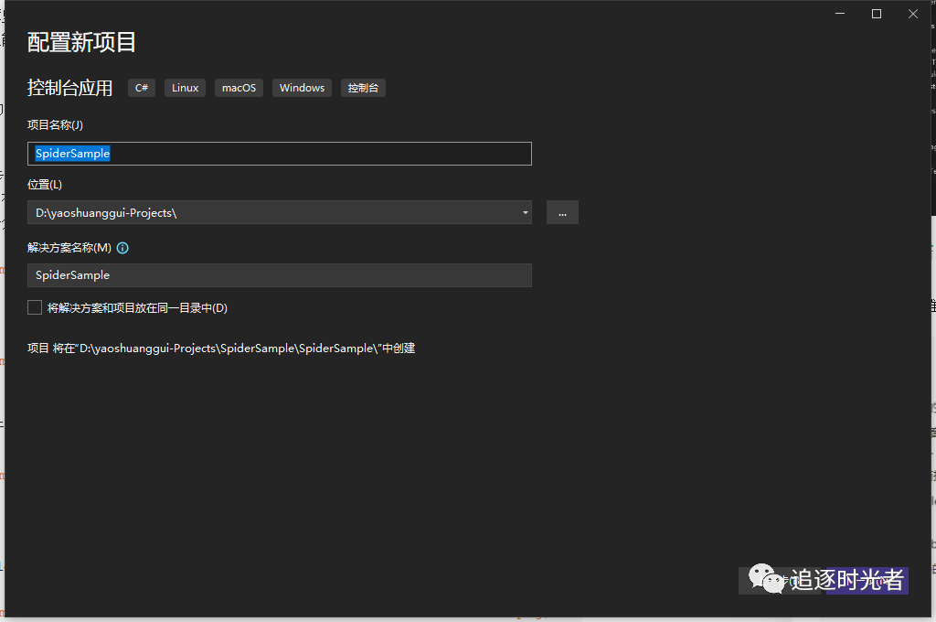Click the dropdown arrow on the location combobox

(x=526, y=212)
